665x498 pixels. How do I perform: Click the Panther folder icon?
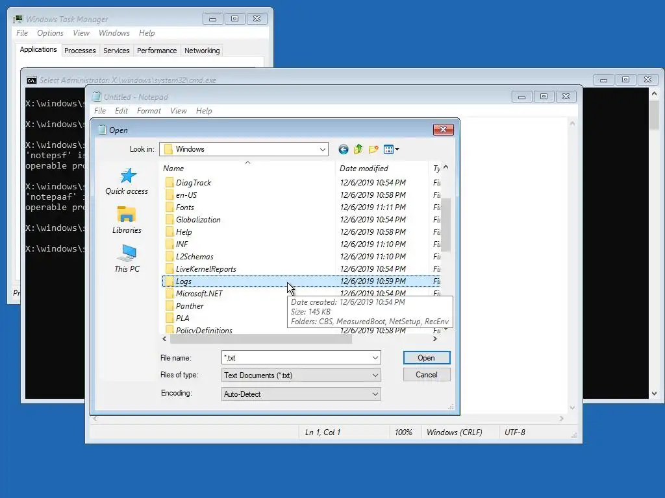pyautogui.click(x=169, y=306)
